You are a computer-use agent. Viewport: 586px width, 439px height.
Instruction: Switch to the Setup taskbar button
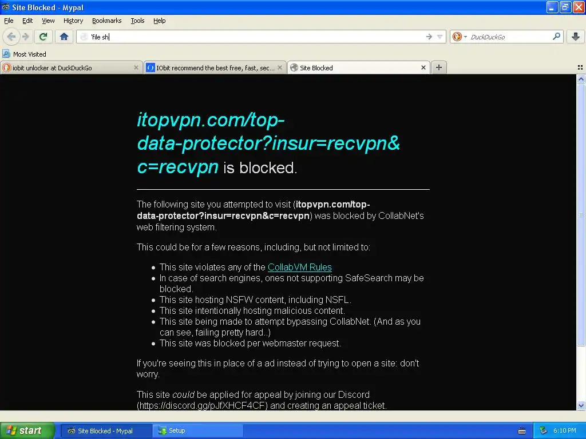[198, 431]
